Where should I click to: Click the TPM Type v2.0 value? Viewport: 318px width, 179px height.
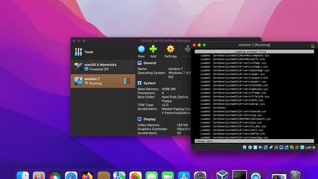pyautogui.click(x=165, y=105)
